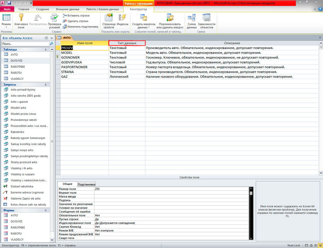Select the Общие properties tab
The height and width of the screenshot is (248, 323).
(68, 184)
